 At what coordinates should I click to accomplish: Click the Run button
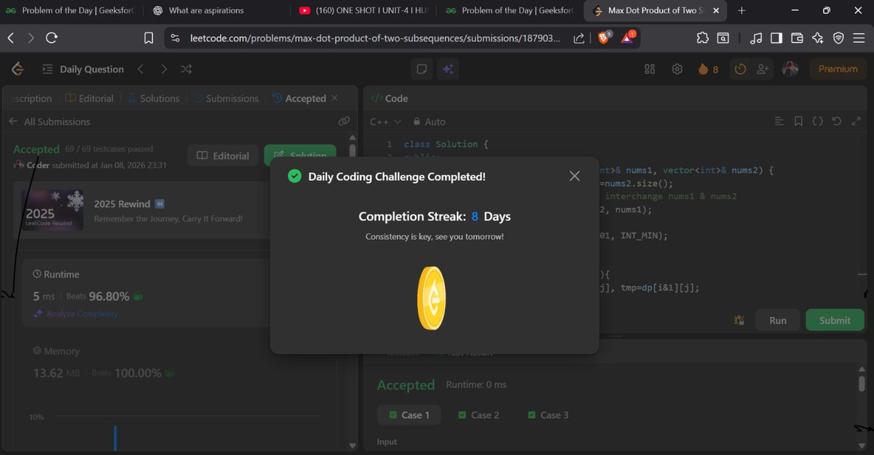[x=778, y=320]
